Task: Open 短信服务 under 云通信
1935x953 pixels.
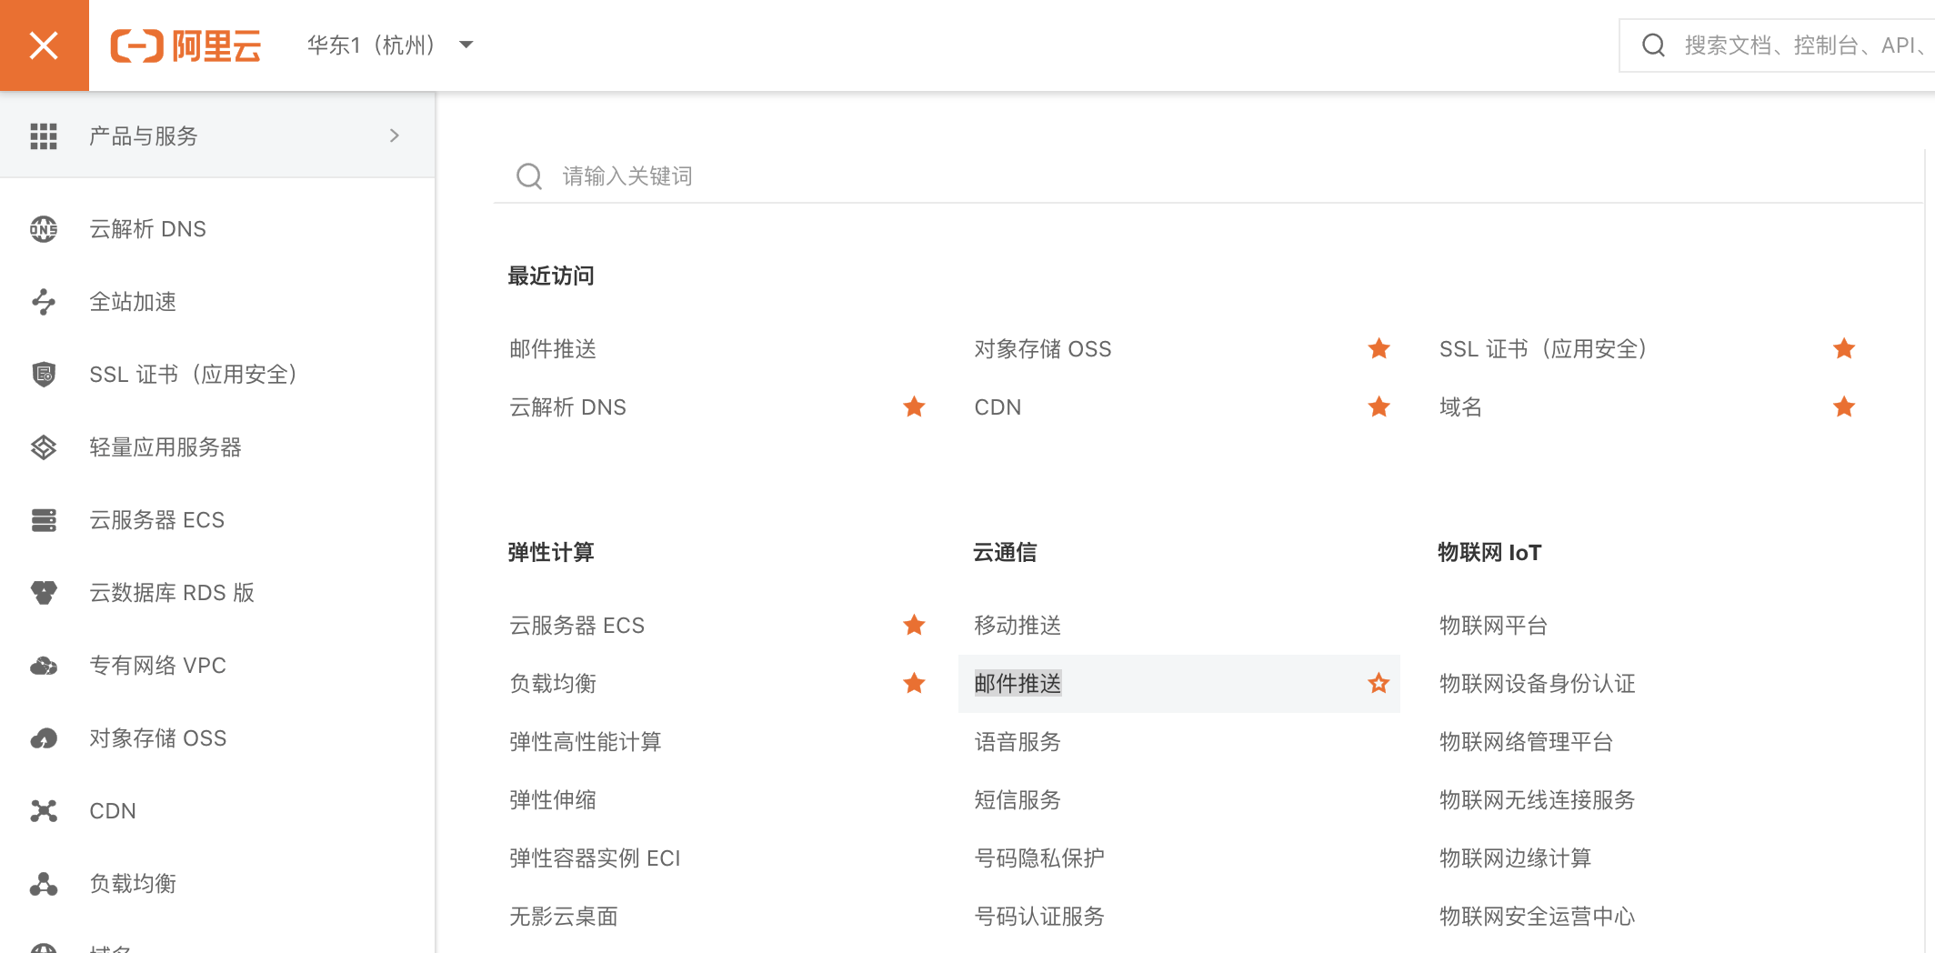Action: coord(1018,799)
